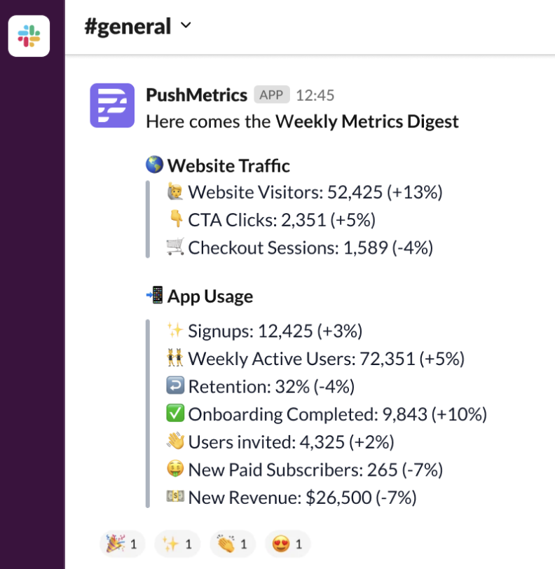Toggle the clapping hands reaction
Viewport: 555px width, 569px height.
pyautogui.click(x=233, y=543)
